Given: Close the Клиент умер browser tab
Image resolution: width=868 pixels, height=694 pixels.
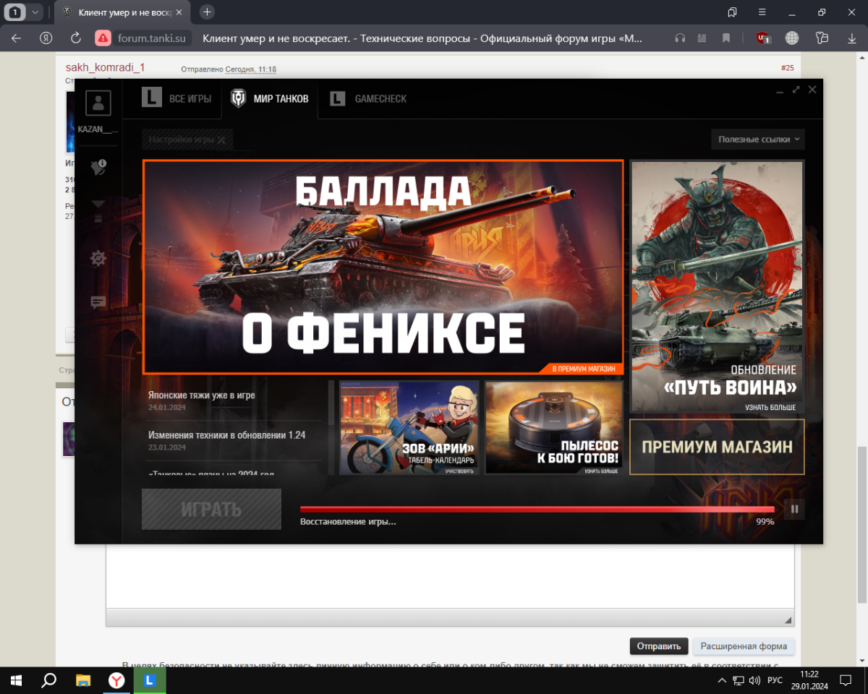Looking at the screenshot, I should click(179, 12).
